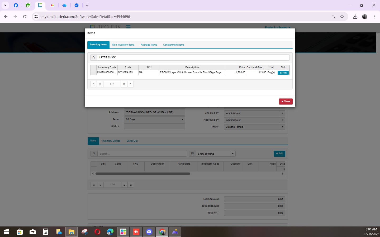Jump to the last page in Items dialog pager
380x237 pixels.
pyautogui.click(x=130, y=84)
